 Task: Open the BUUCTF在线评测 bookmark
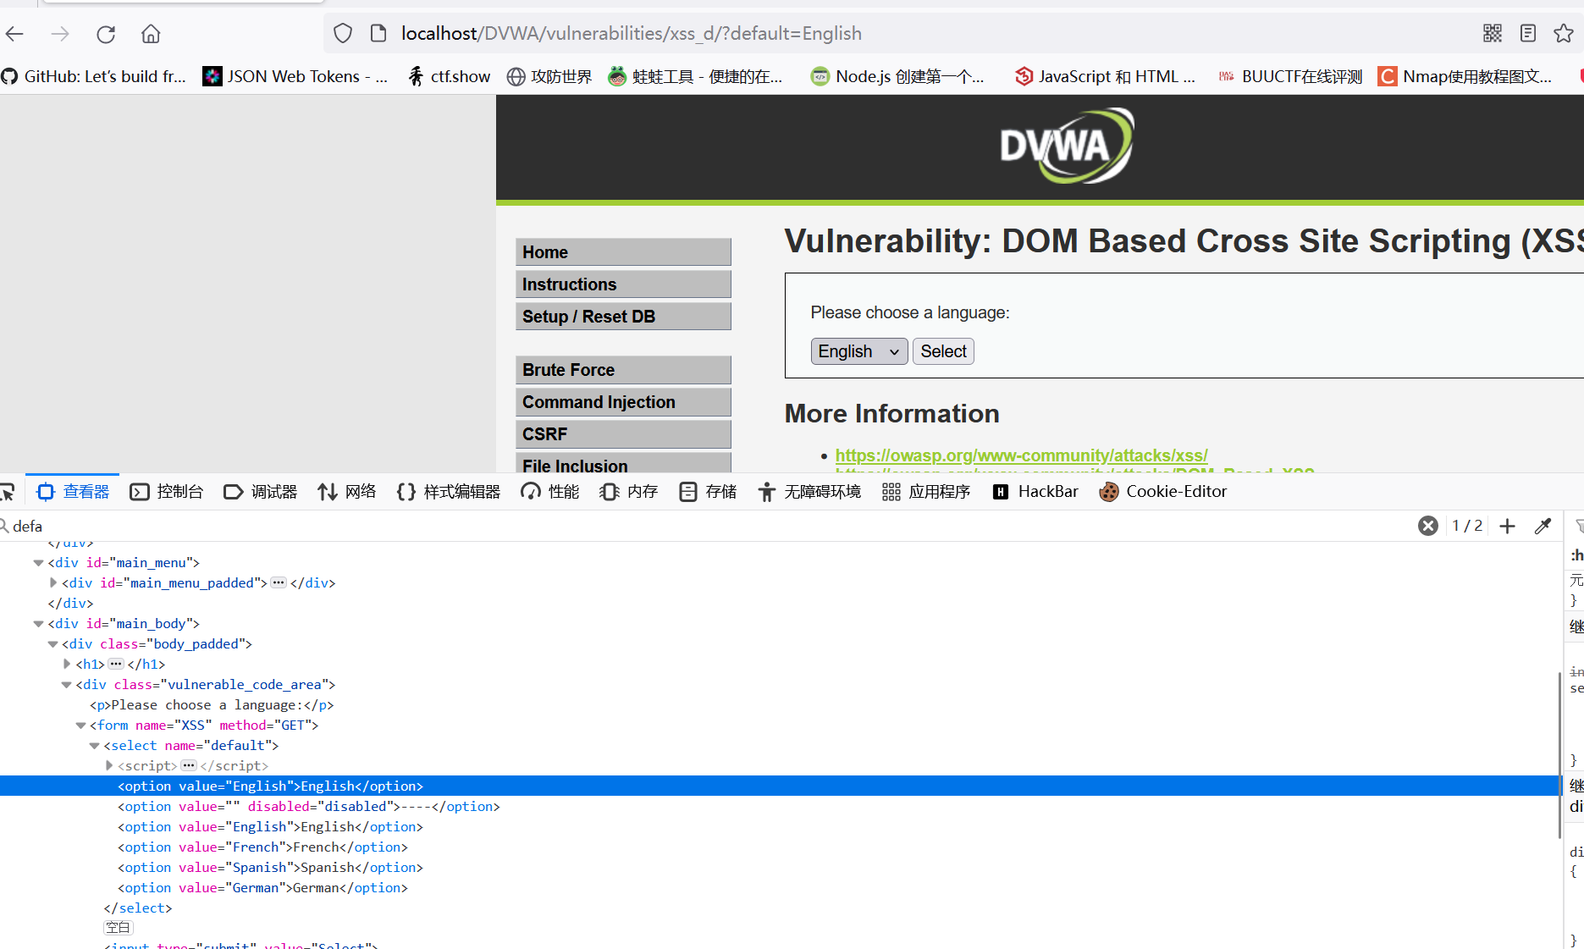1289,76
